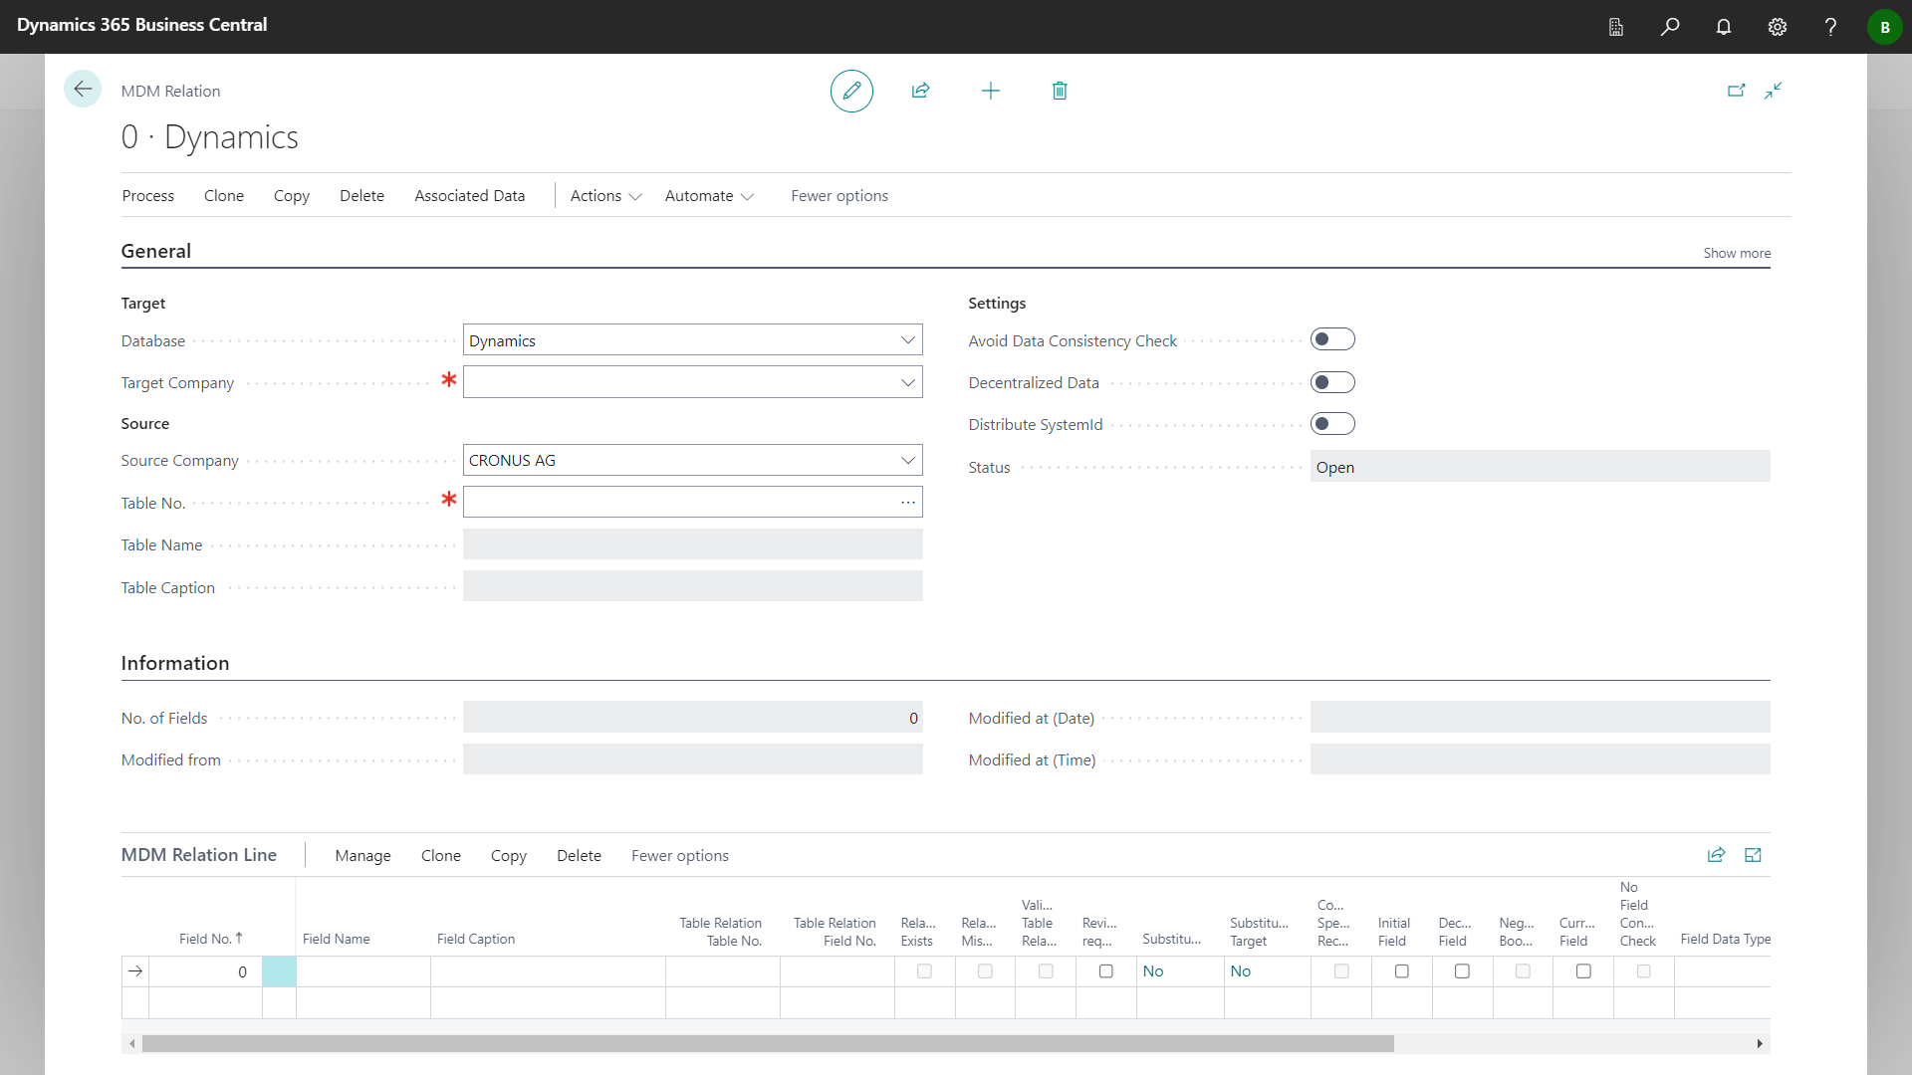Click the scrollbar left arrow
Viewport: 1912px width, 1075px height.
point(131,1044)
